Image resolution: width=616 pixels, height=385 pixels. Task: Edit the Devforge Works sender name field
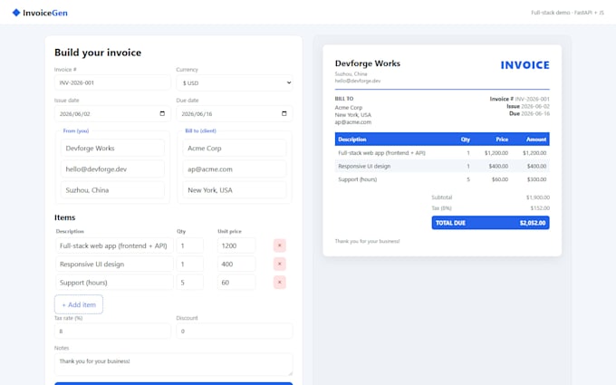112,148
